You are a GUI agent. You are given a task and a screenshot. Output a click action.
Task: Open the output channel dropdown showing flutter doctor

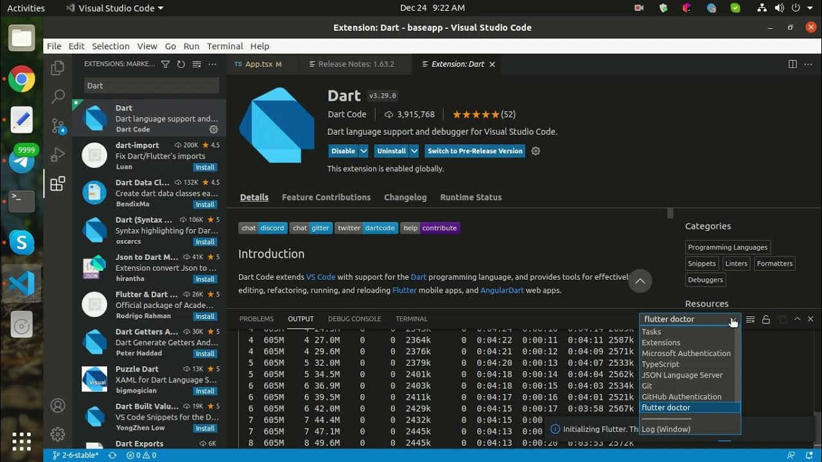pos(690,319)
